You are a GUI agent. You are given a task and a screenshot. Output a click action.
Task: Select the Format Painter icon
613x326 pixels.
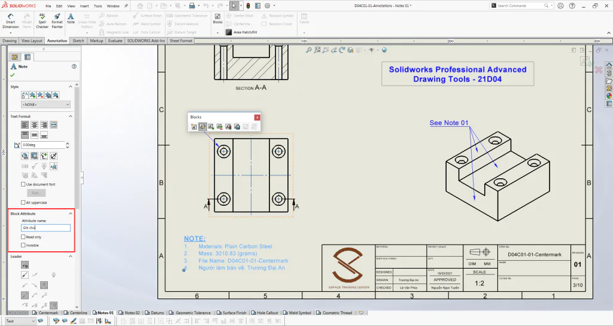(57, 21)
